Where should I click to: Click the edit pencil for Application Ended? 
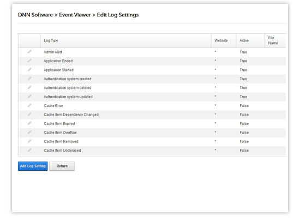point(29,61)
